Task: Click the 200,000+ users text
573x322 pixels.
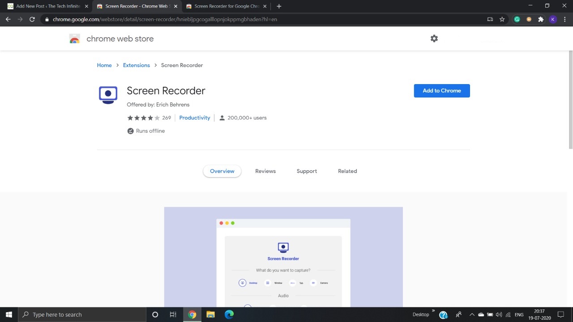Action: (x=247, y=118)
